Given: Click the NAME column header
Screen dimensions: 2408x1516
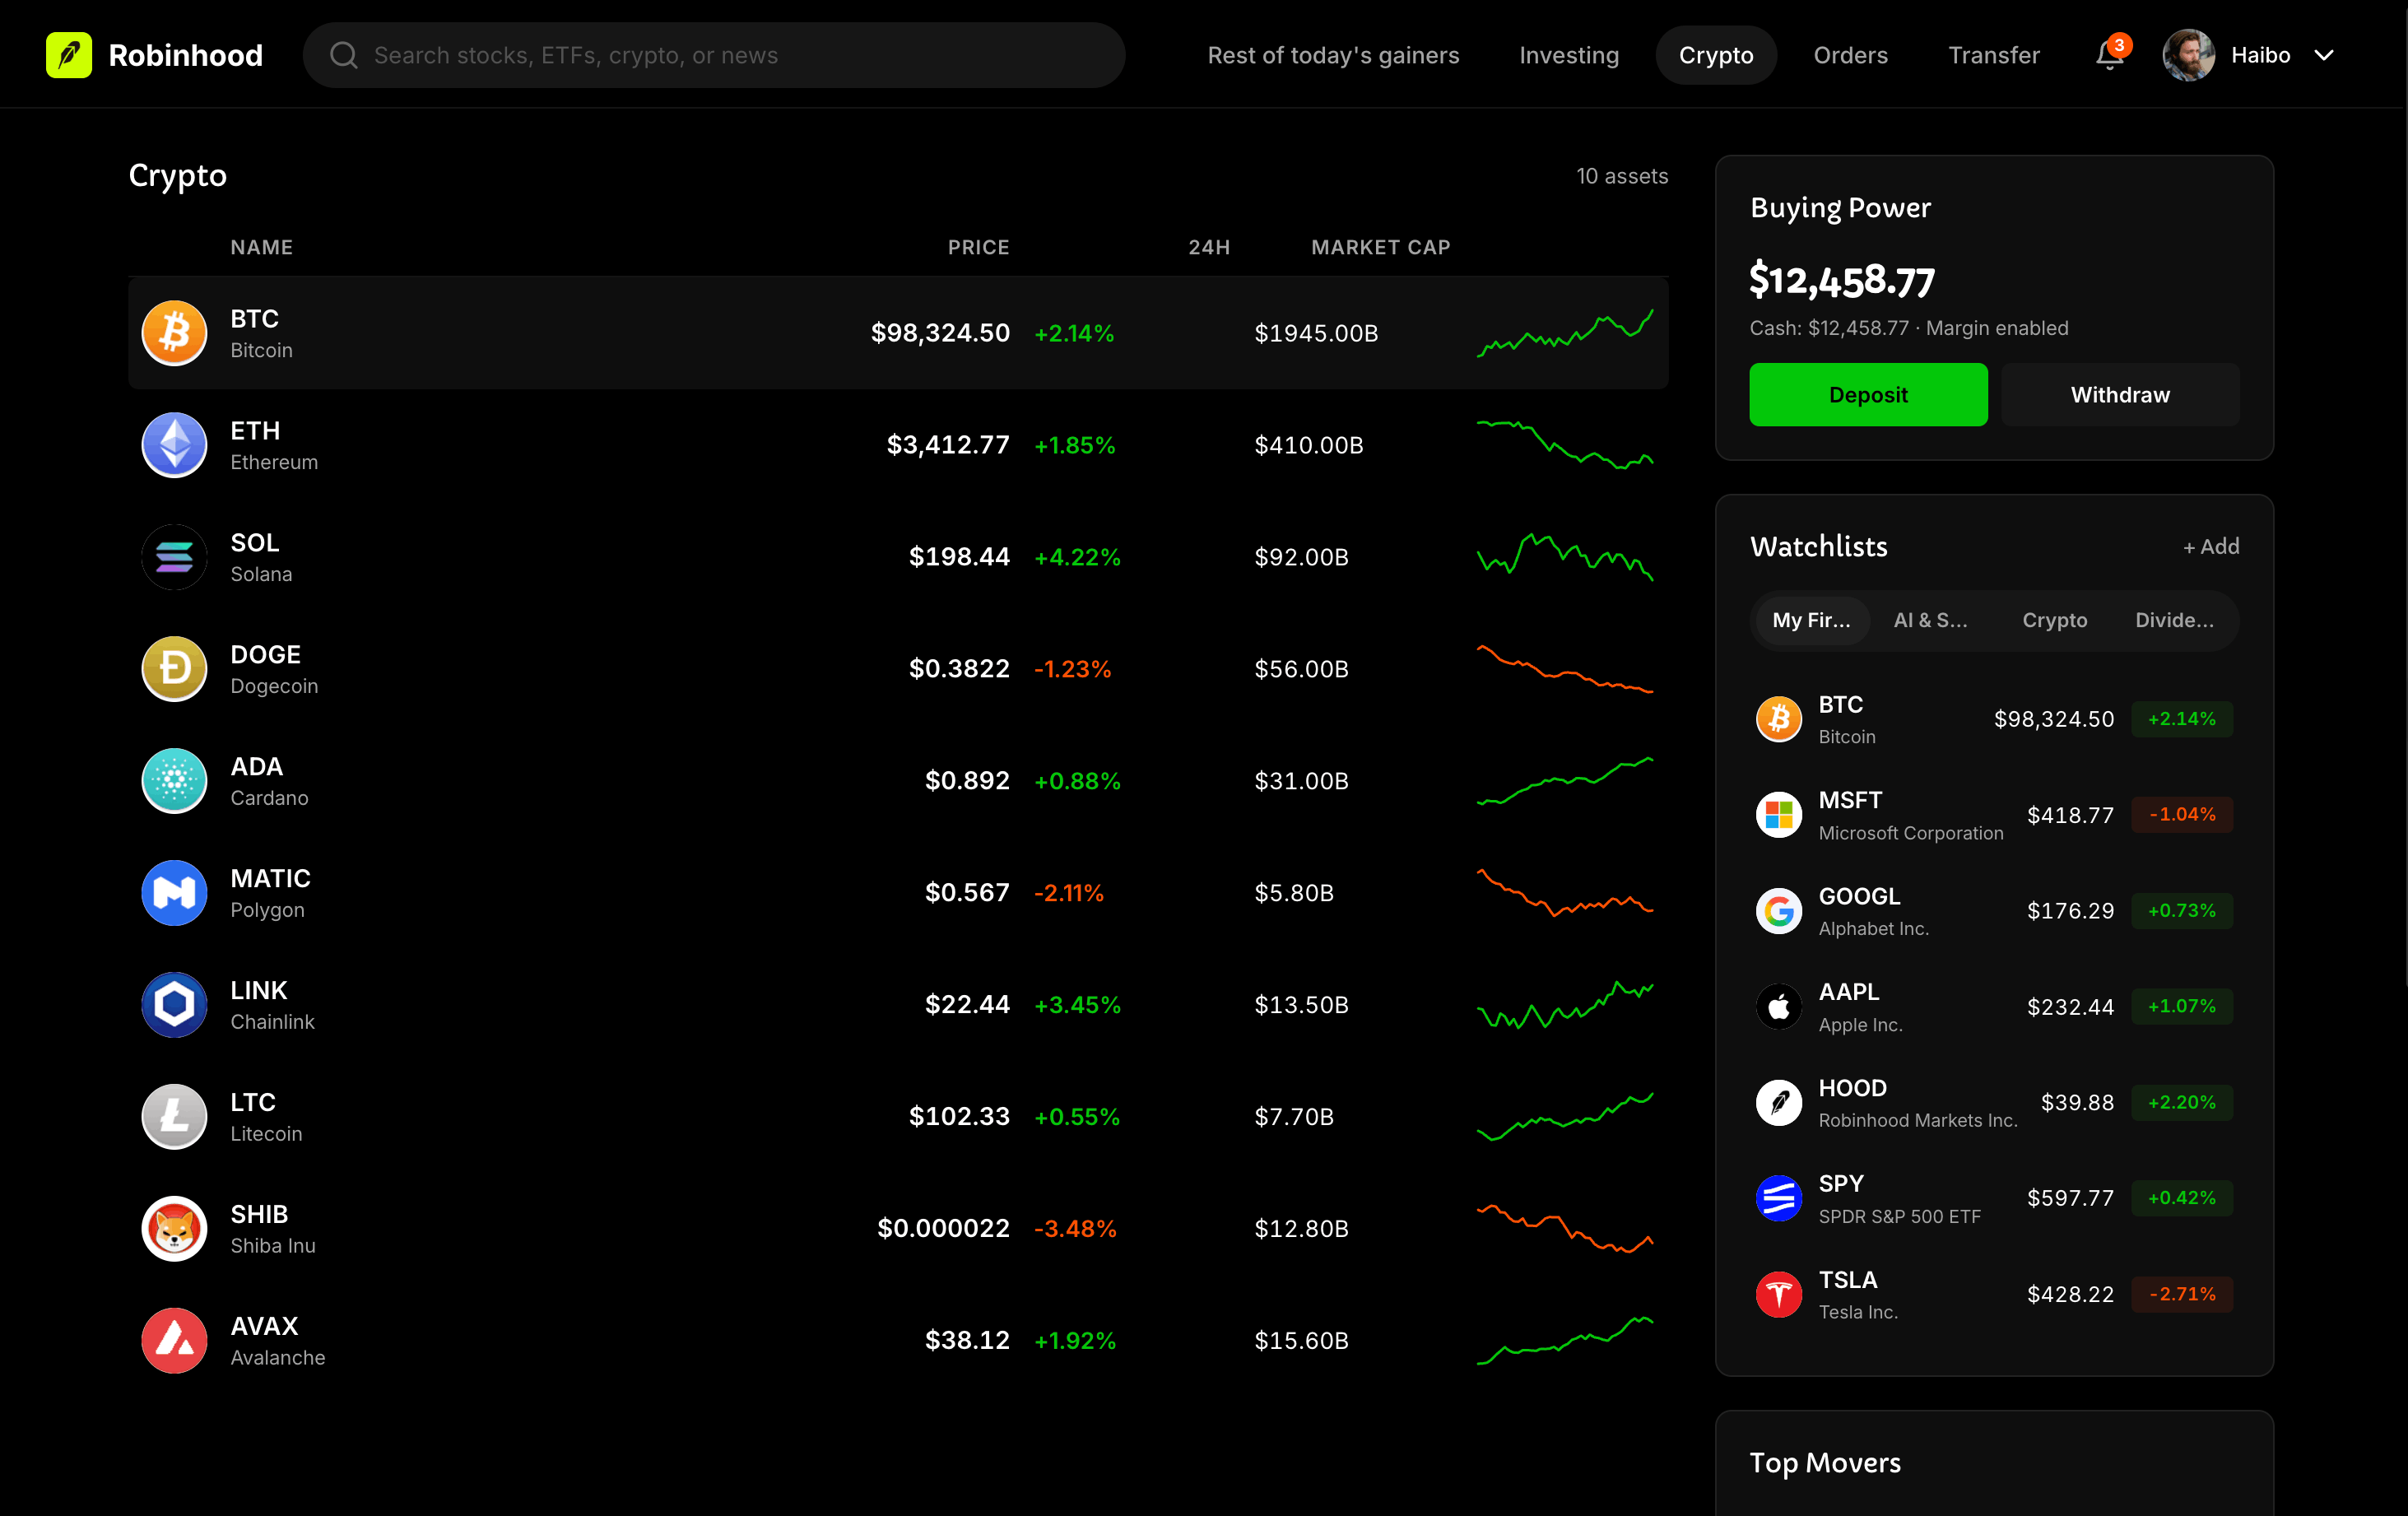Looking at the screenshot, I should 261,247.
